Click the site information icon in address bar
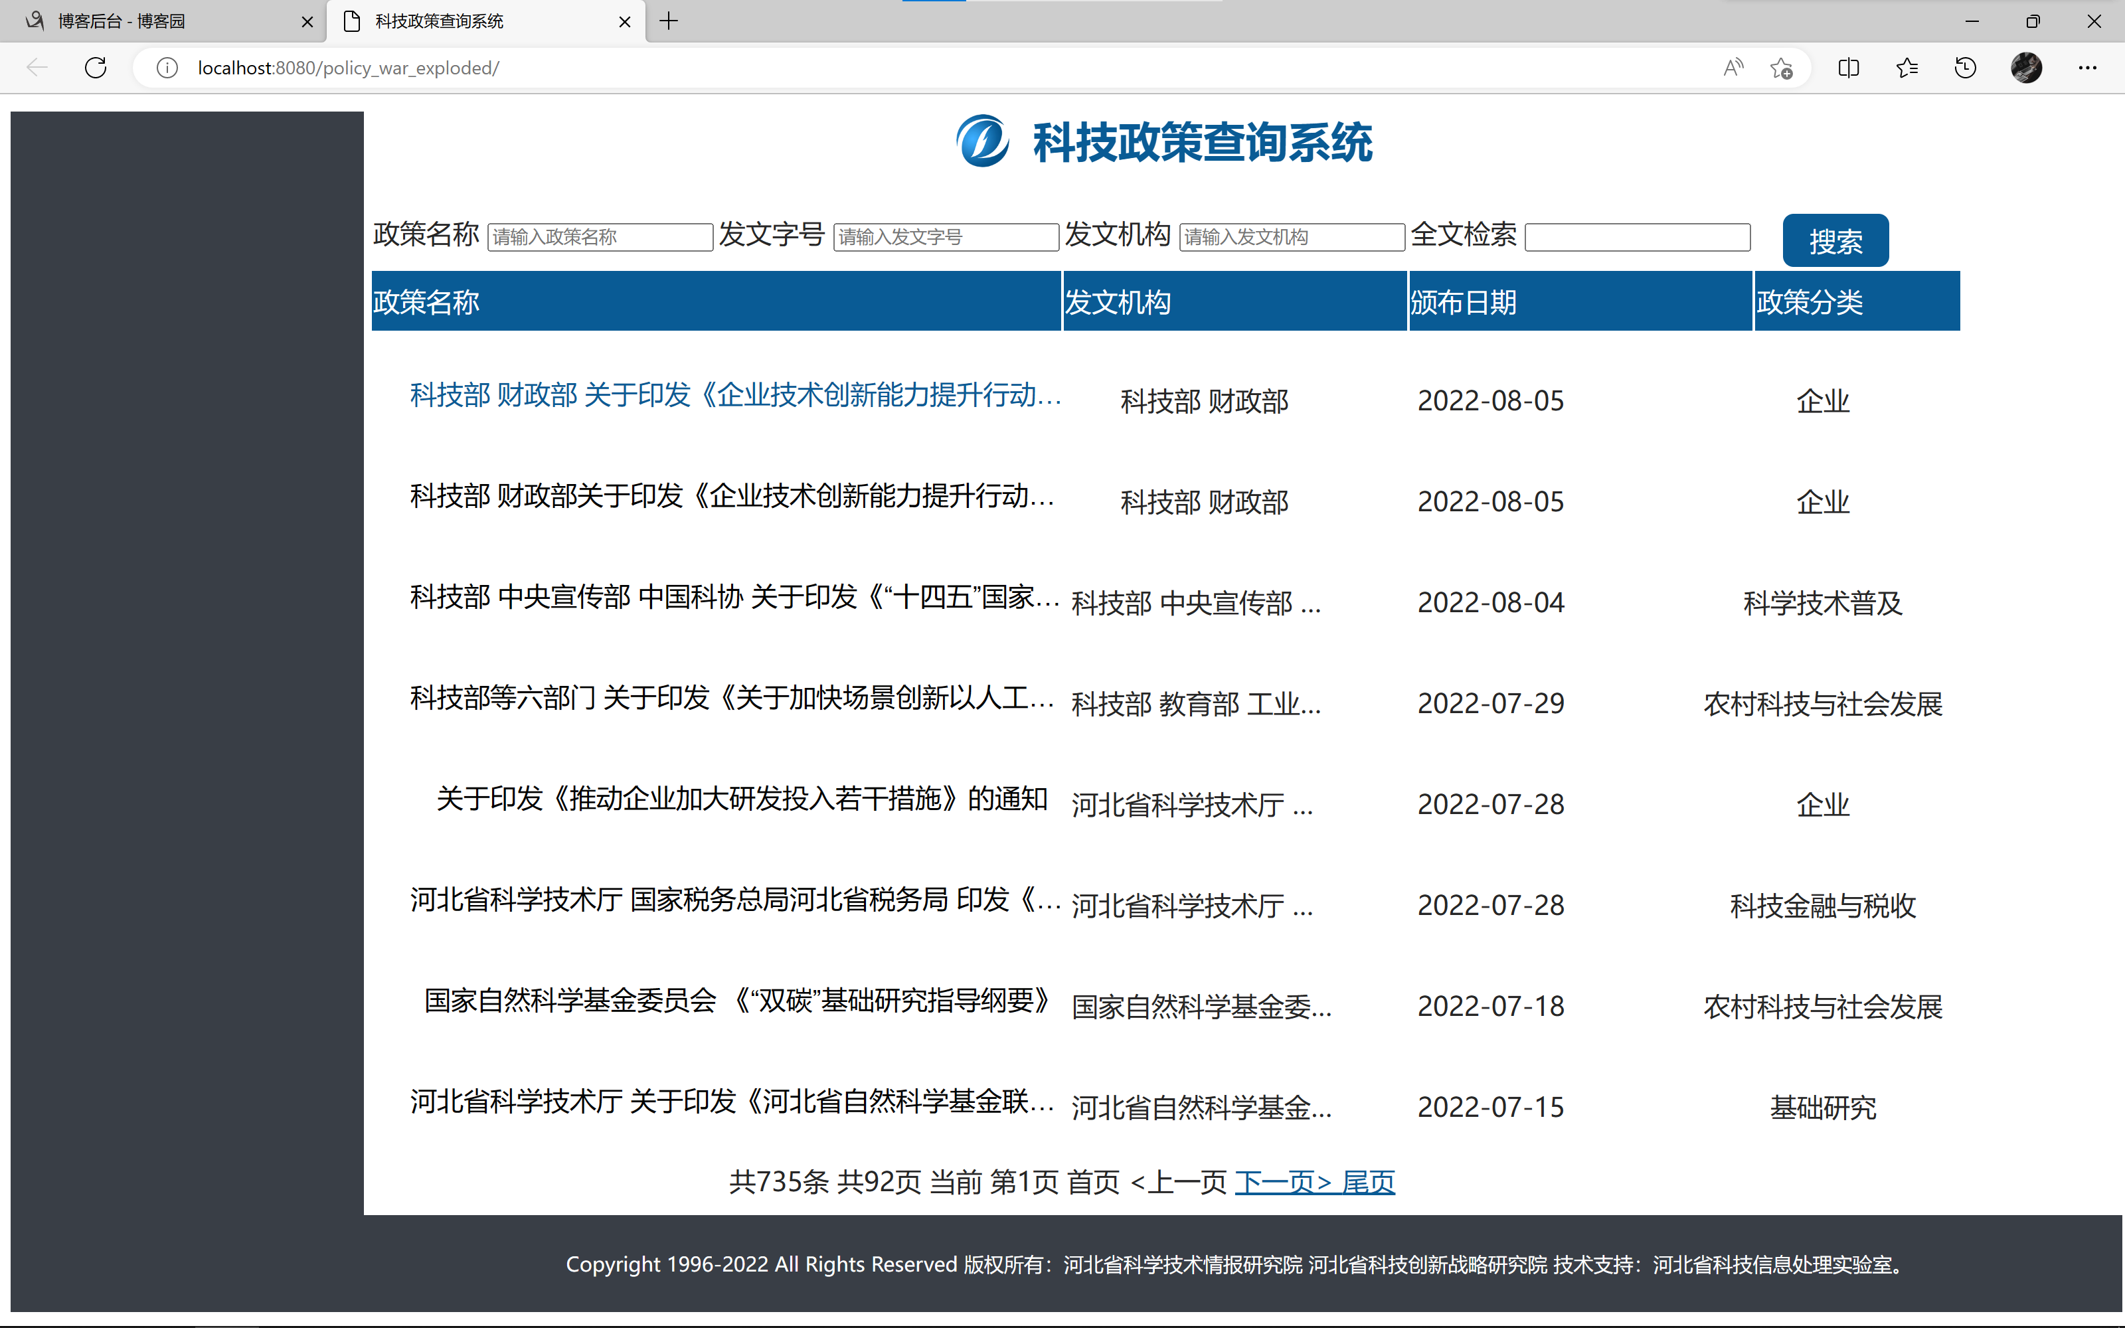The image size is (2125, 1328). [x=167, y=68]
